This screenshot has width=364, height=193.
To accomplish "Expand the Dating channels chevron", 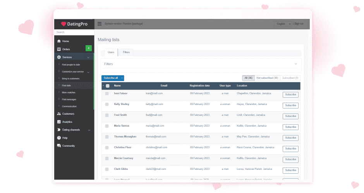I will pyautogui.click(x=89, y=130).
